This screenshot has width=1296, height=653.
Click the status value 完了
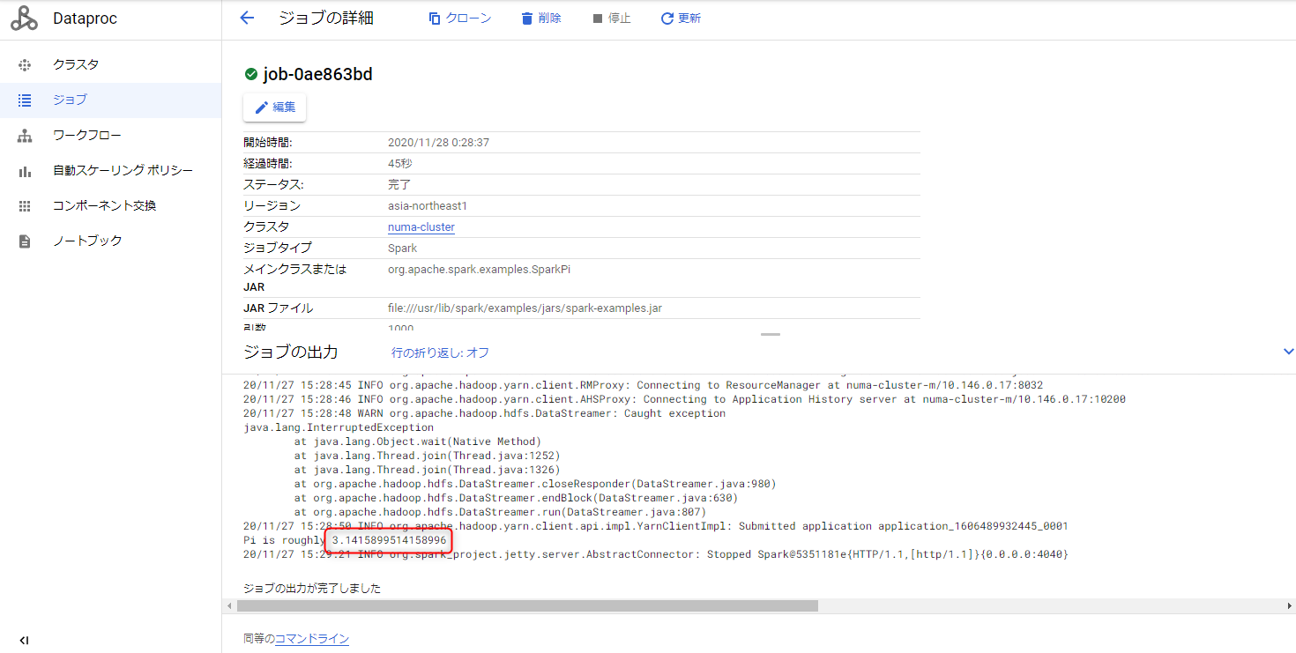click(399, 185)
